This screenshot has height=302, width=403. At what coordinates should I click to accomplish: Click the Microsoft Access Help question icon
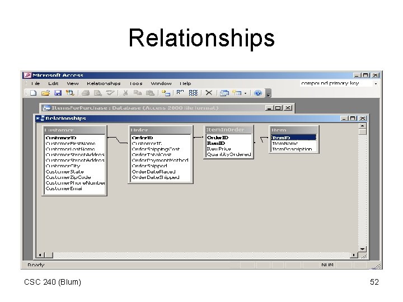[x=258, y=93]
